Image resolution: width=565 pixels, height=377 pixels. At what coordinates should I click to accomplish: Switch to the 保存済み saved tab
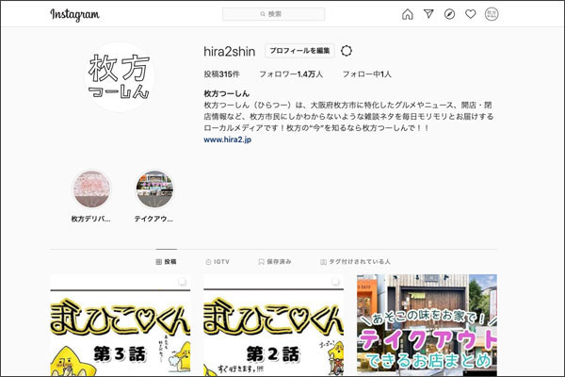274,261
